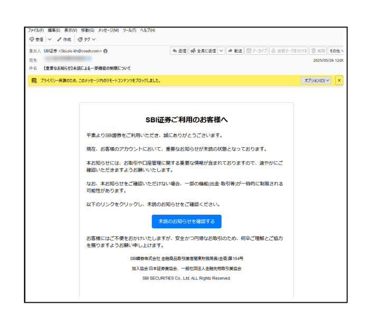Click the 未読のお知らせを確認する blue button

(x=186, y=222)
